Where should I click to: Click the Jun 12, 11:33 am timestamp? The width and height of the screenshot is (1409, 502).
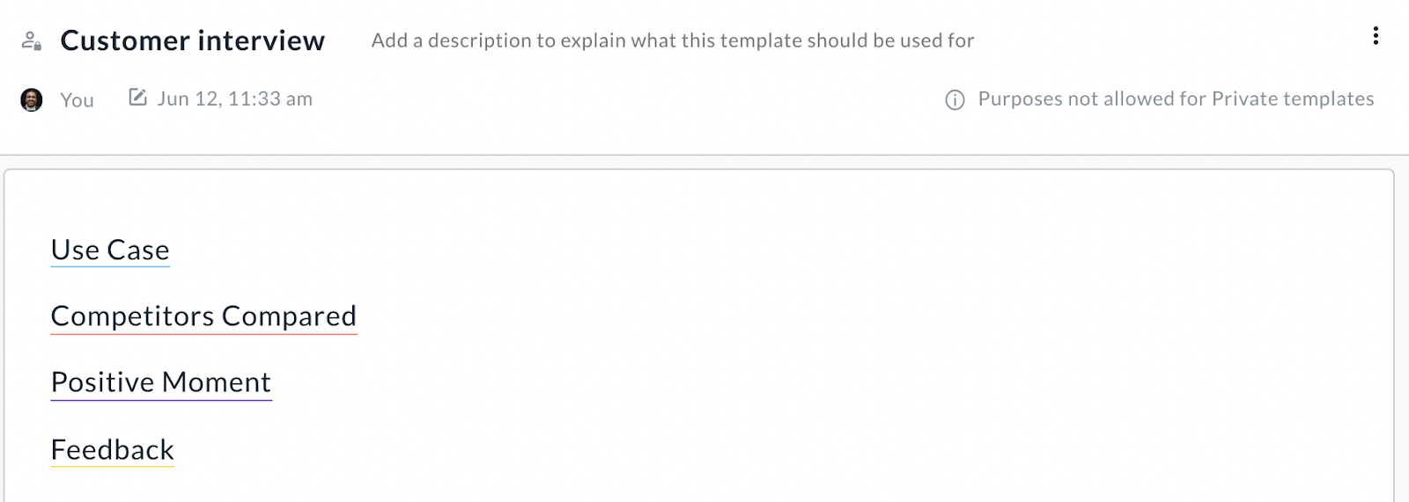[235, 98]
